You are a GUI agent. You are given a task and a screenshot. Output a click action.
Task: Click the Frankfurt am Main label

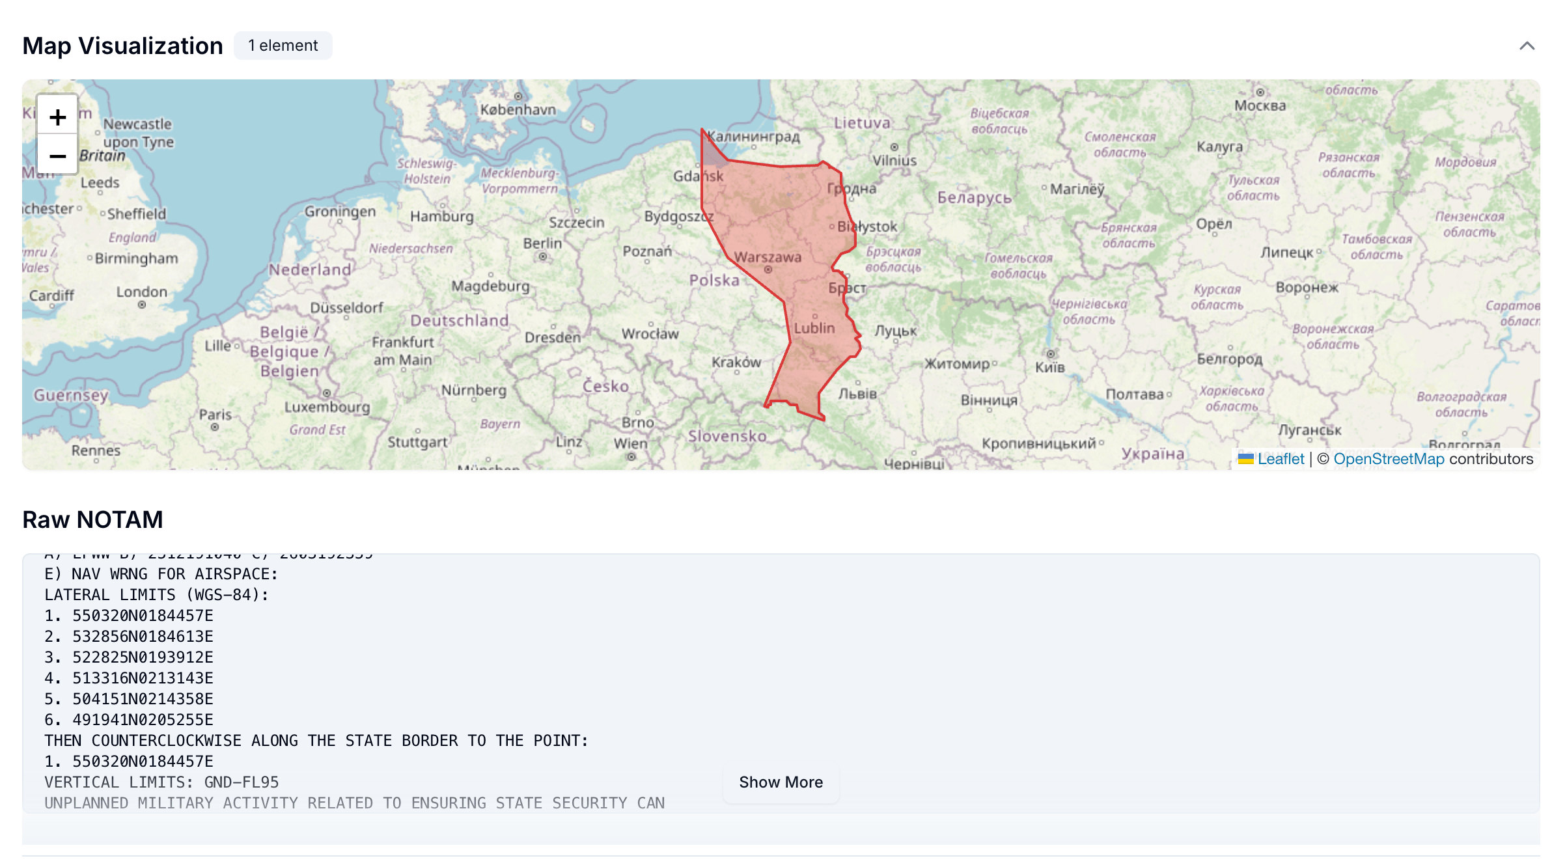(x=402, y=351)
